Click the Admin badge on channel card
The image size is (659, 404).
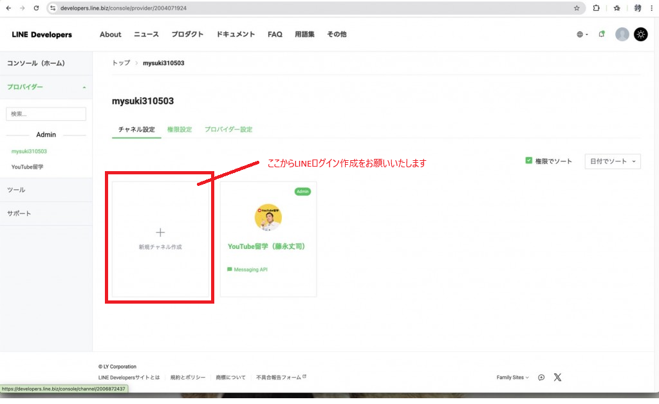tap(302, 192)
